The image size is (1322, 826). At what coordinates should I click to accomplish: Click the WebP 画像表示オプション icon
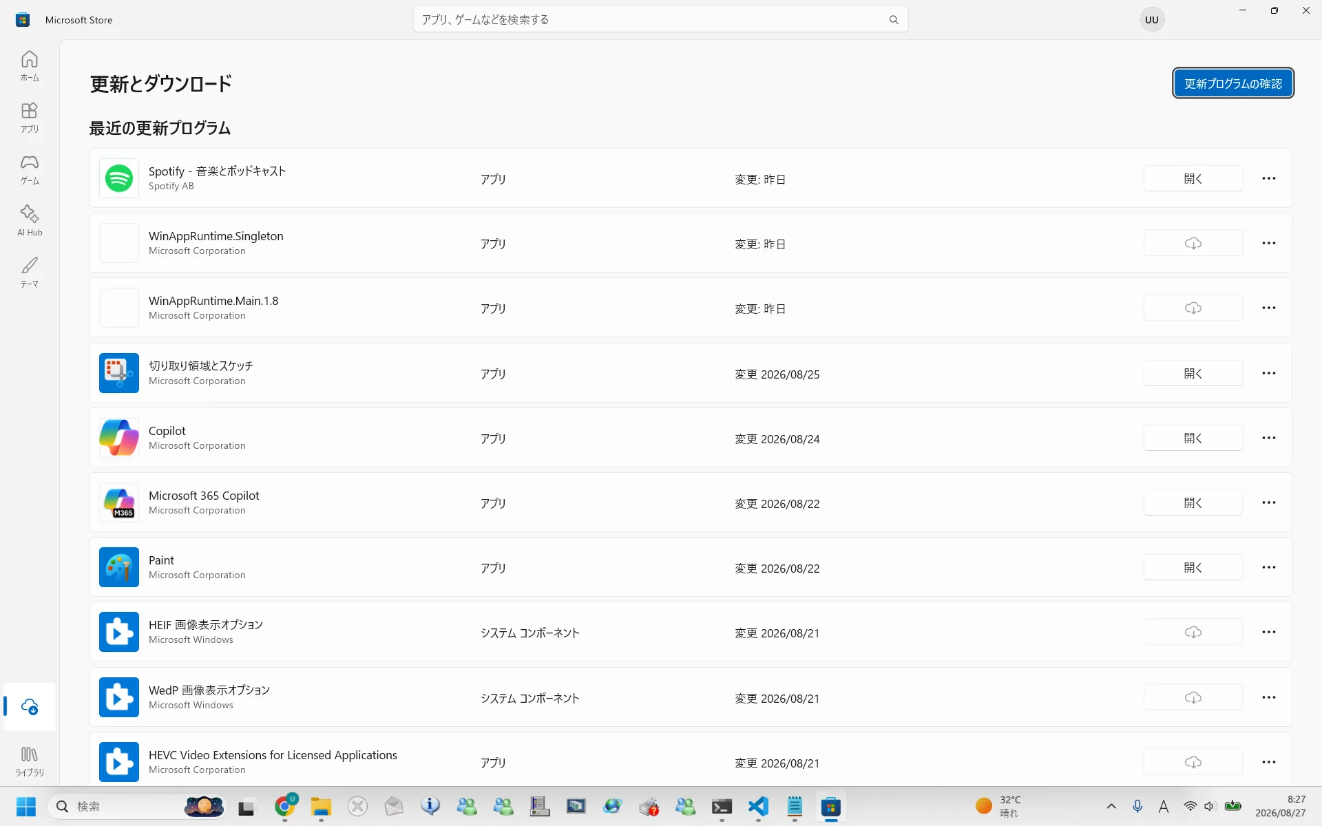(x=119, y=697)
